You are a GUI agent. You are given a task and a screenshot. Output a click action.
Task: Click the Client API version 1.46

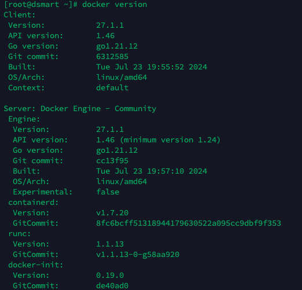pos(105,36)
